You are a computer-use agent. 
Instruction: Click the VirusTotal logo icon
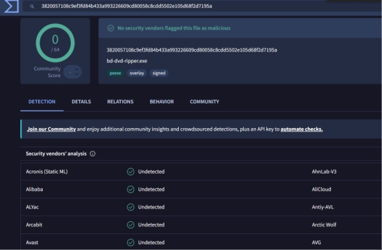click(11, 6)
